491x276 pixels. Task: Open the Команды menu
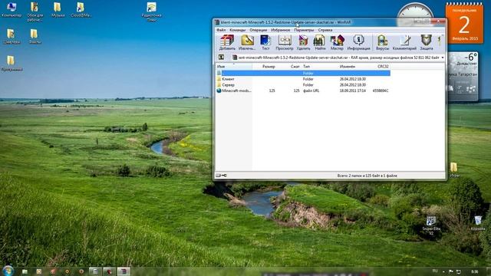point(237,30)
